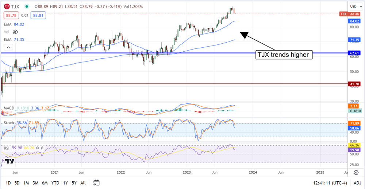365x189 pixels.
Task: Open the go-to-date calendar icon
Action: 96,182
